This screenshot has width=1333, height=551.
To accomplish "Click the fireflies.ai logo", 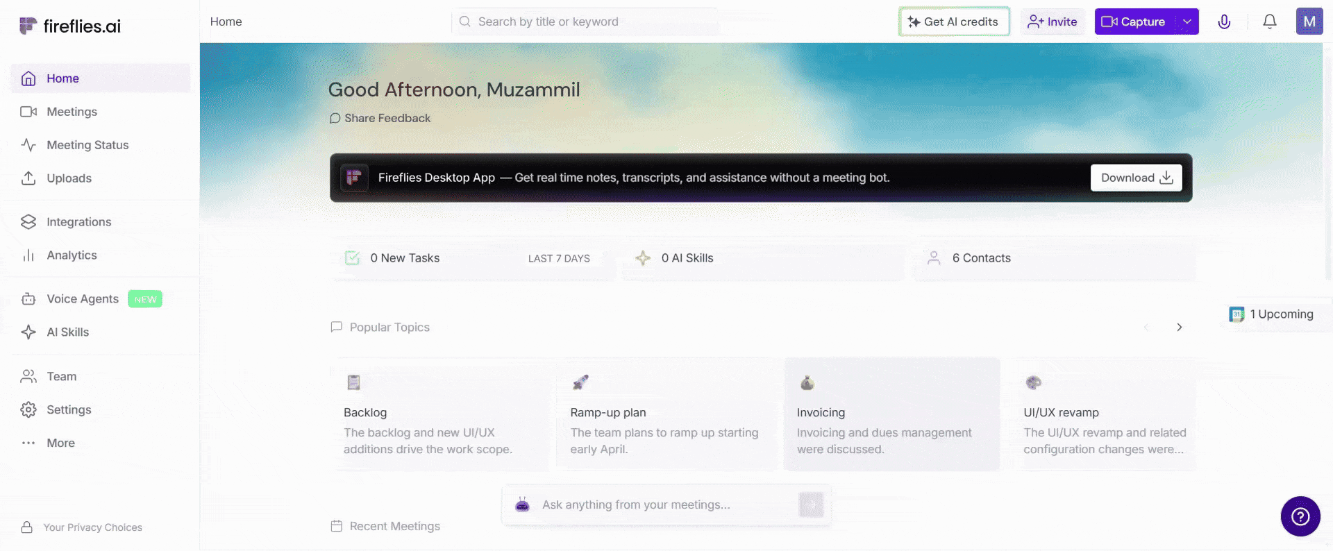I will (x=70, y=26).
